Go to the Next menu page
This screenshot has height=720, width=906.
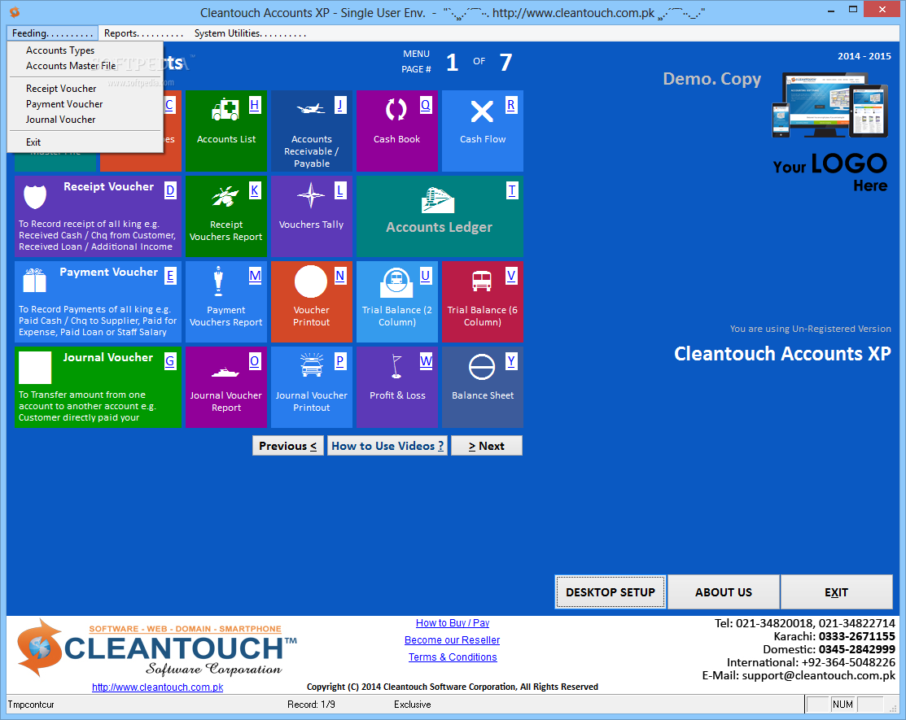coord(487,446)
